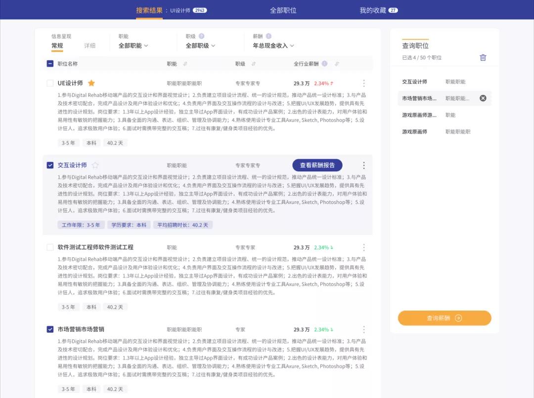Open the 年总现金收入 dropdown
534x398 pixels.
coord(273,46)
